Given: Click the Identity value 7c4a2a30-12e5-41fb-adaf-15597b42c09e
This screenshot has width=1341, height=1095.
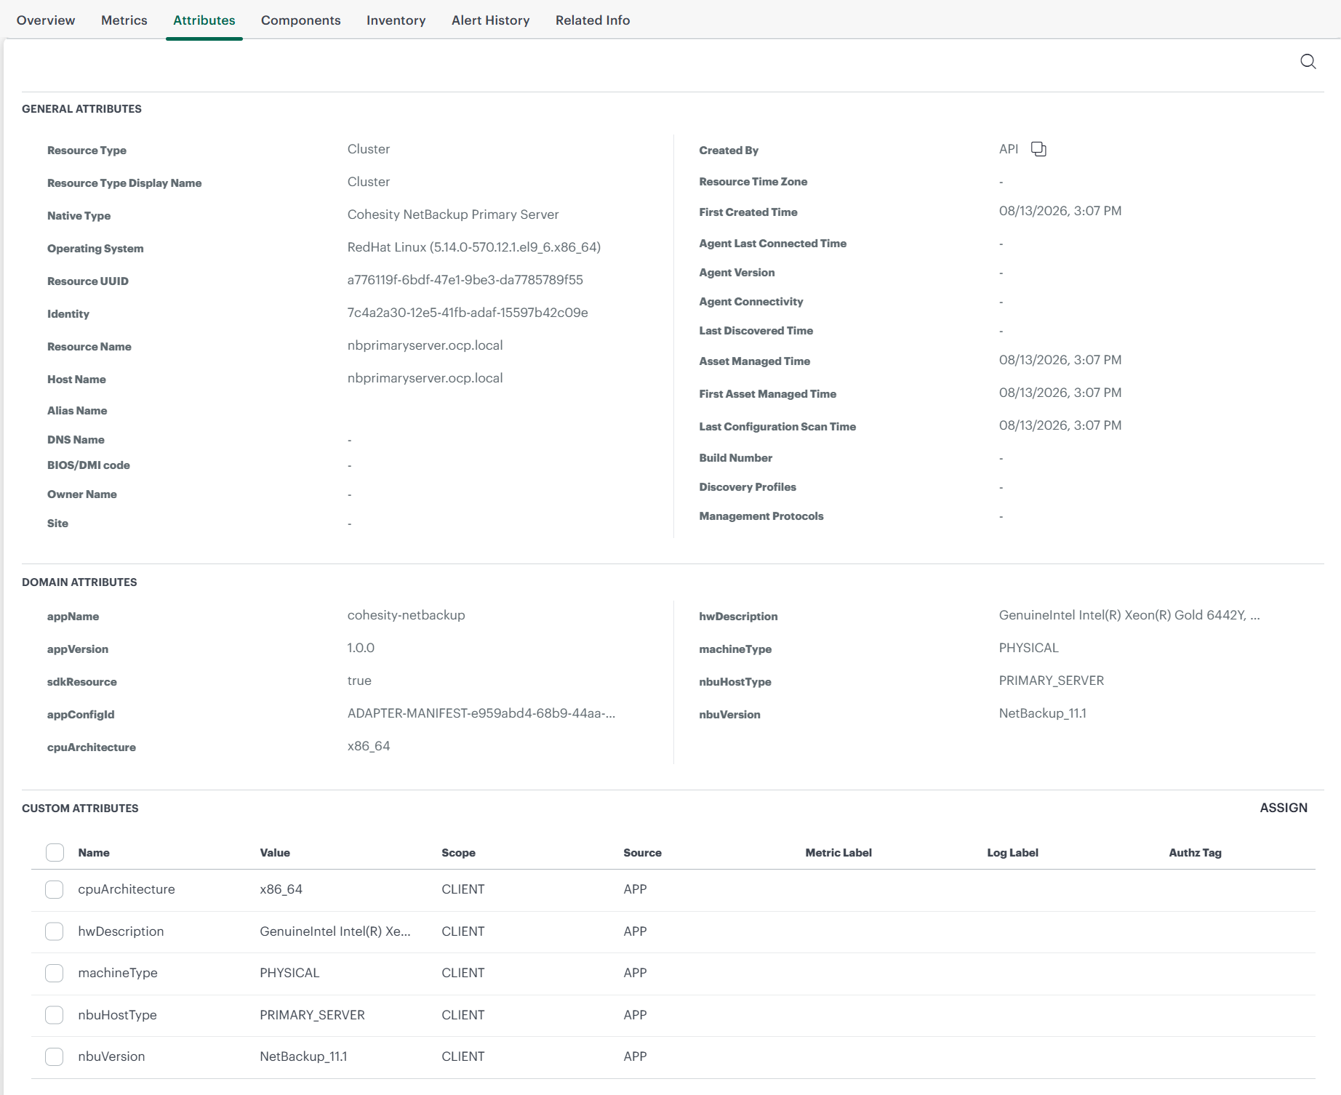Looking at the screenshot, I should 468,313.
